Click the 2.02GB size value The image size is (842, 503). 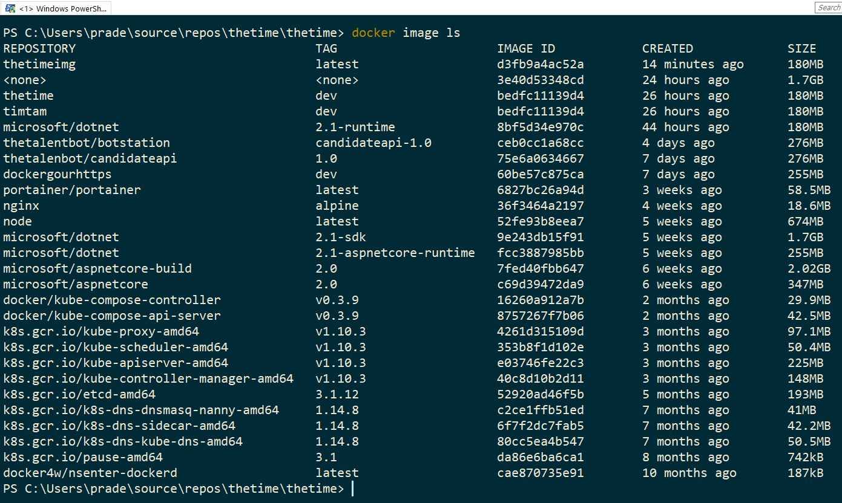click(x=809, y=268)
